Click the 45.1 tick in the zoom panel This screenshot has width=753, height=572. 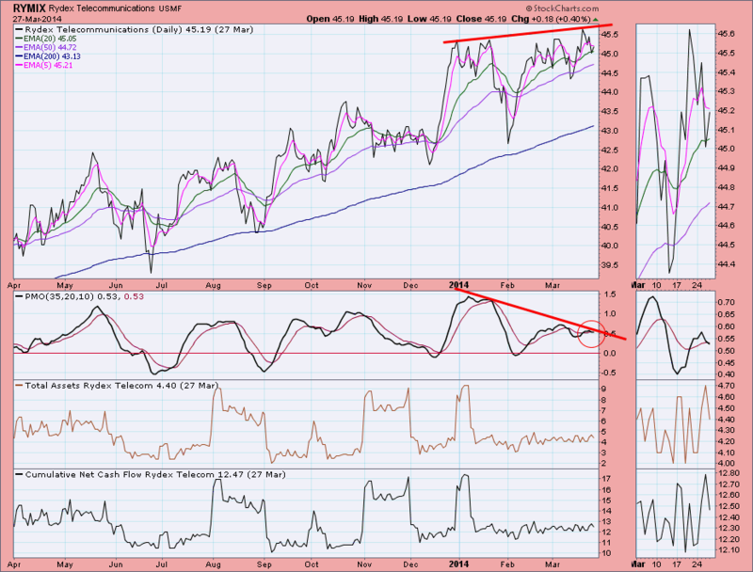pyautogui.click(x=725, y=130)
